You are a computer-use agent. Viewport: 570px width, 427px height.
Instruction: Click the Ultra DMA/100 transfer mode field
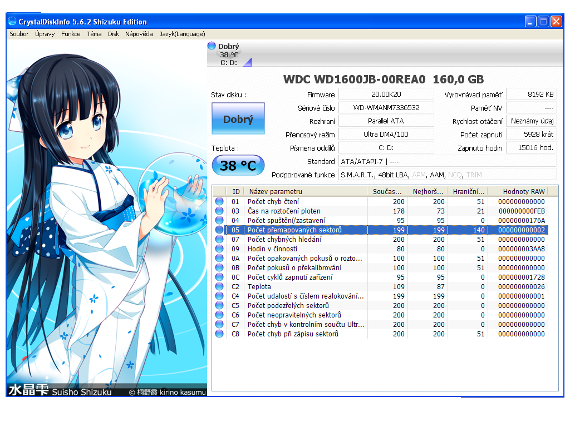click(x=386, y=135)
